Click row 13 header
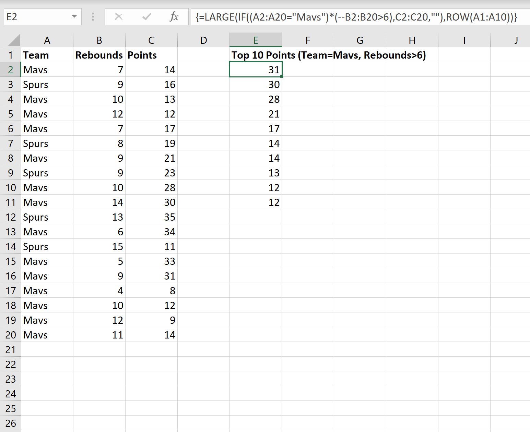Screen dimensions: 530x432 (11, 231)
